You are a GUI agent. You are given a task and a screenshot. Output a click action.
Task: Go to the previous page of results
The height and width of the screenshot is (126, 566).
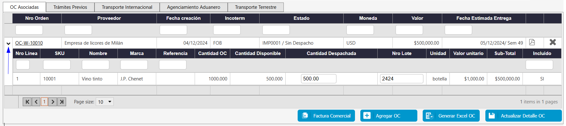tap(36, 102)
